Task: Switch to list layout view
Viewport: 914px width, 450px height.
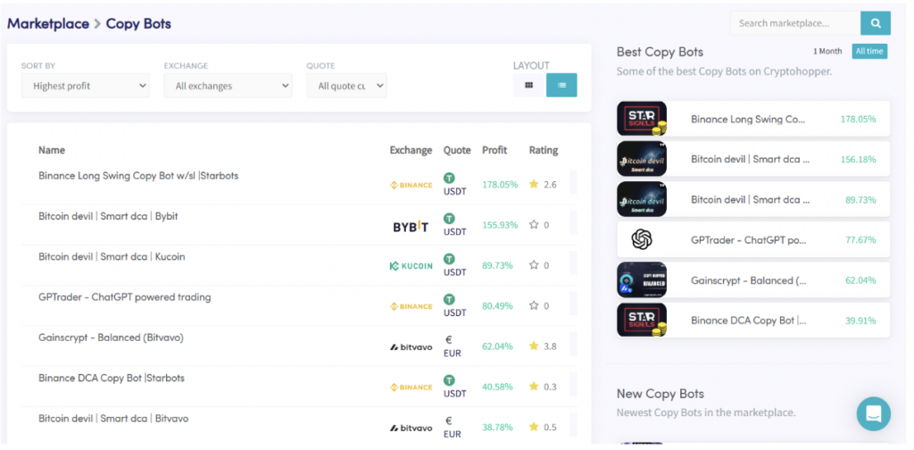Action: point(561,85)
